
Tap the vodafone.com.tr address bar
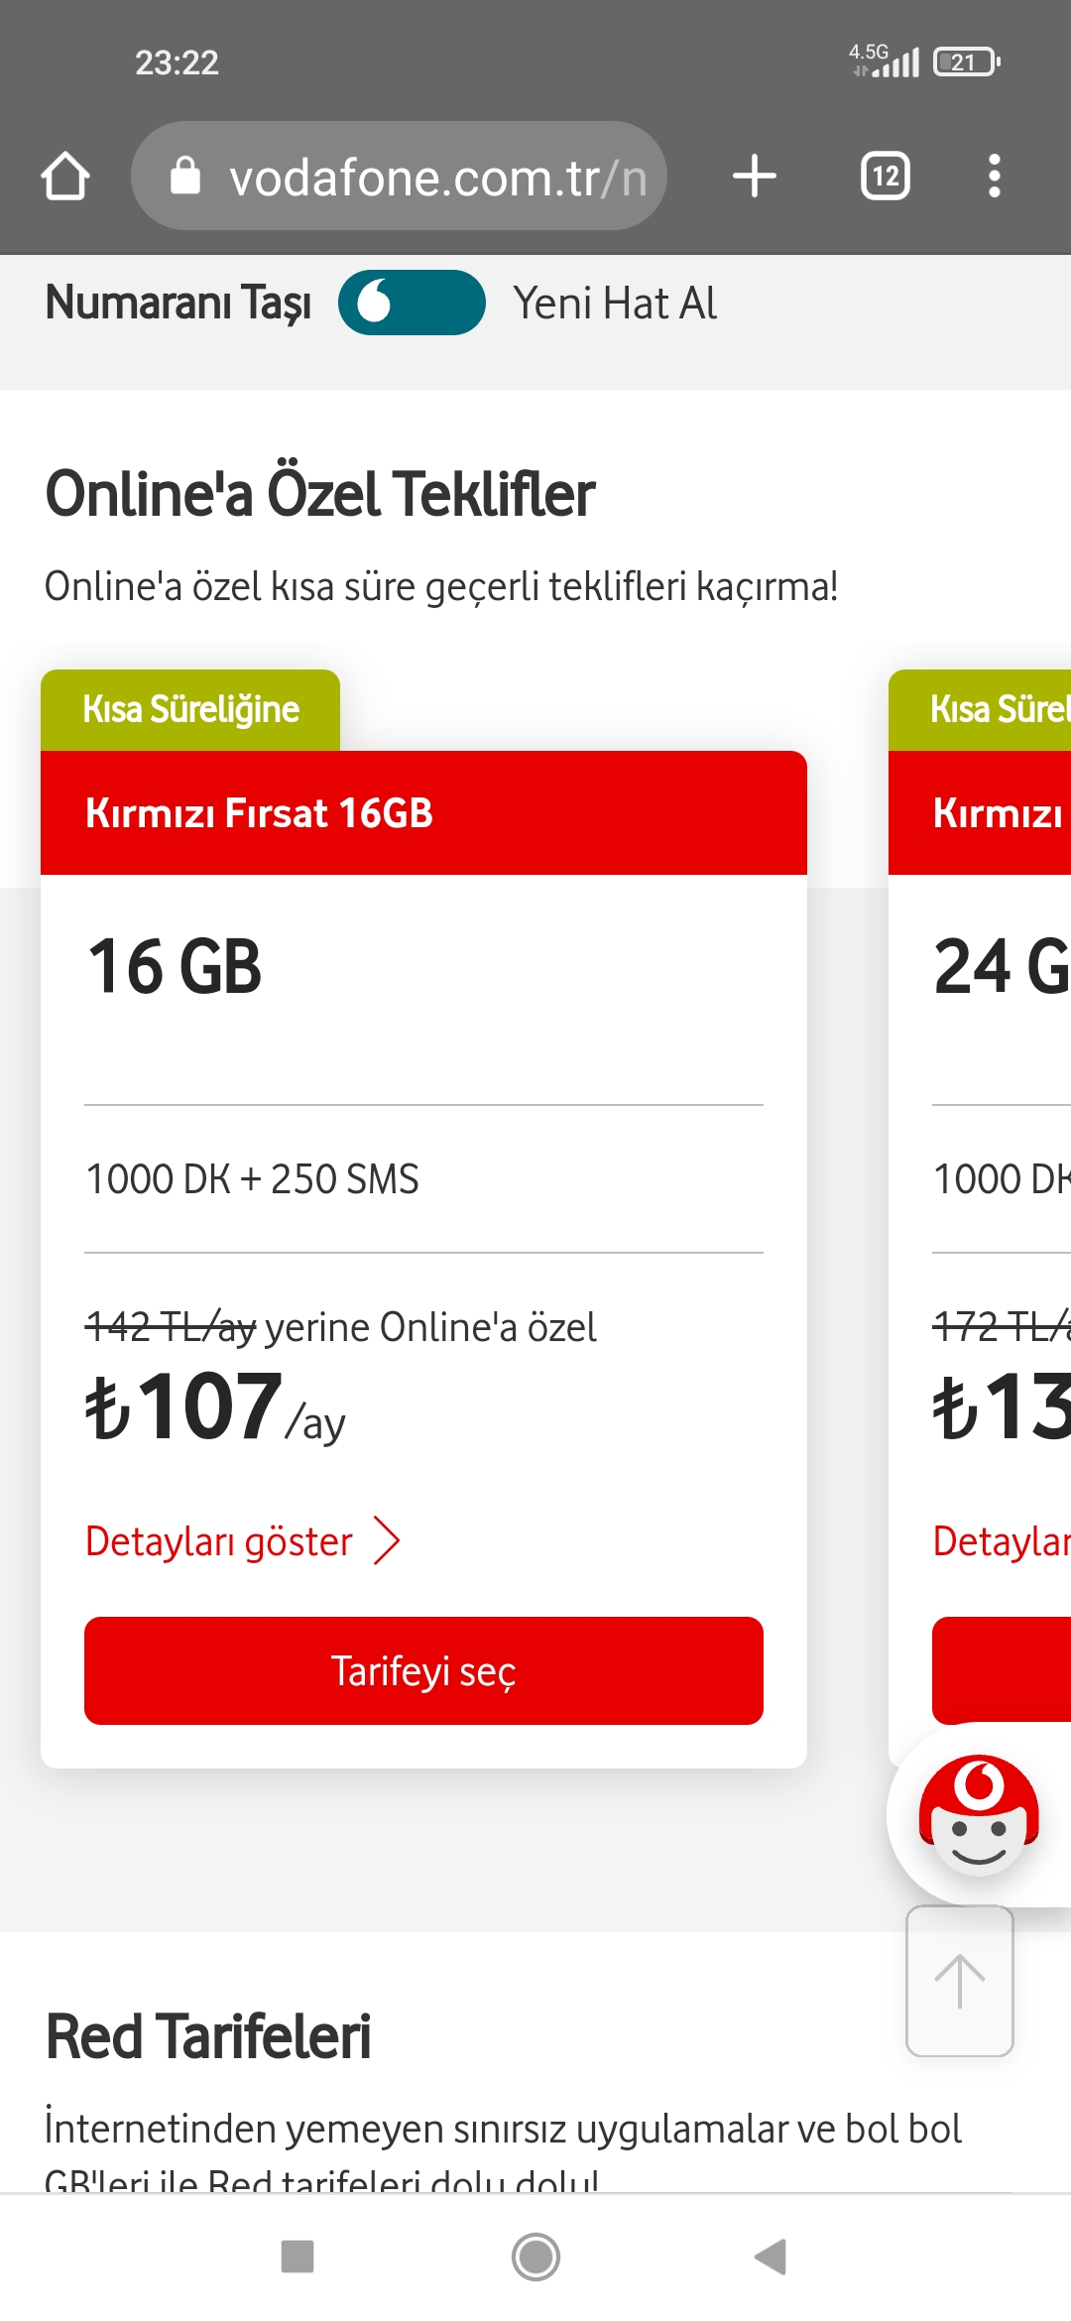click(x=399, y=177)
